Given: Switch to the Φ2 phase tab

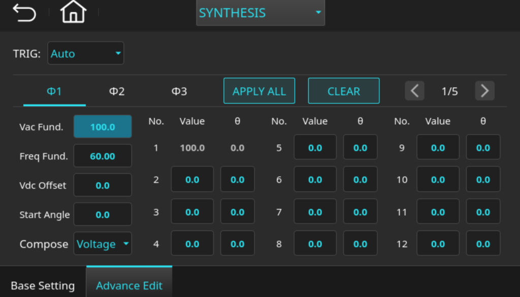Looking at the screenshot, I should (x=117, y=91).
